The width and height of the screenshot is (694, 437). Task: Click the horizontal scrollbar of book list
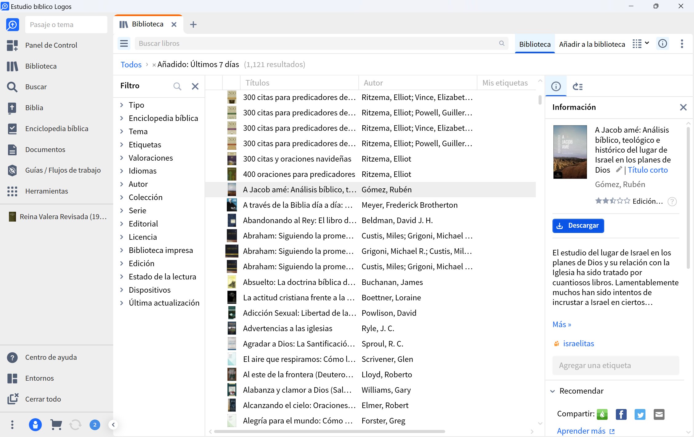point(329,431)
